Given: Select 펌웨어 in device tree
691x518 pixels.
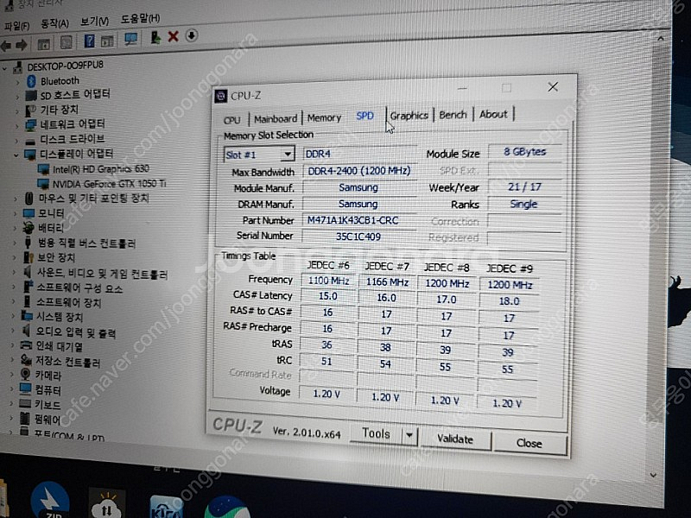Looking at the screenshot, I should click(x=47, y=419).
